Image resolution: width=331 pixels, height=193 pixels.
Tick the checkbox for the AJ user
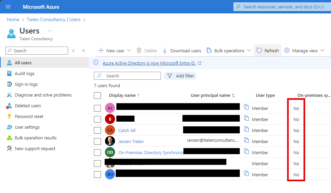pos(97,108)
